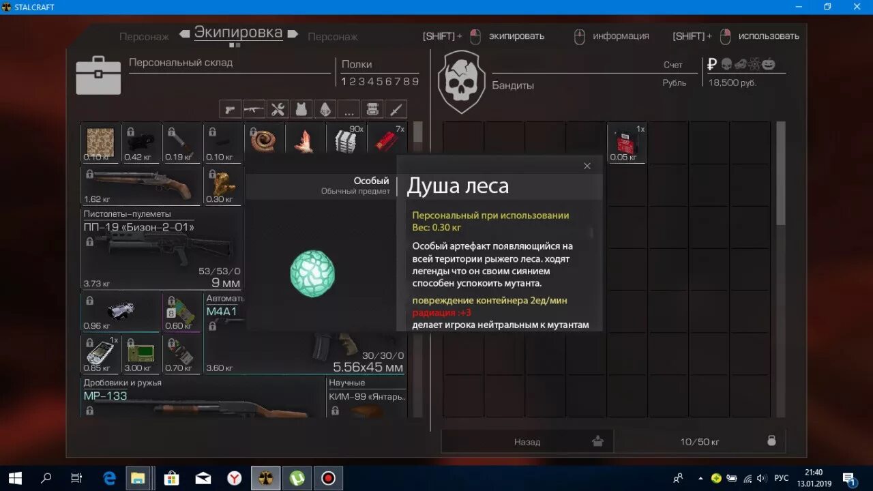873x491 pixels.
Task: Switch to left Персонаж tab
Action: [145, 37]
